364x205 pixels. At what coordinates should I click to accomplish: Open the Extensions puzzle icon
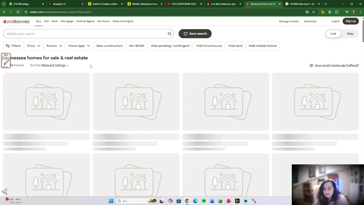pyautogui.click(x=337, y=12)
